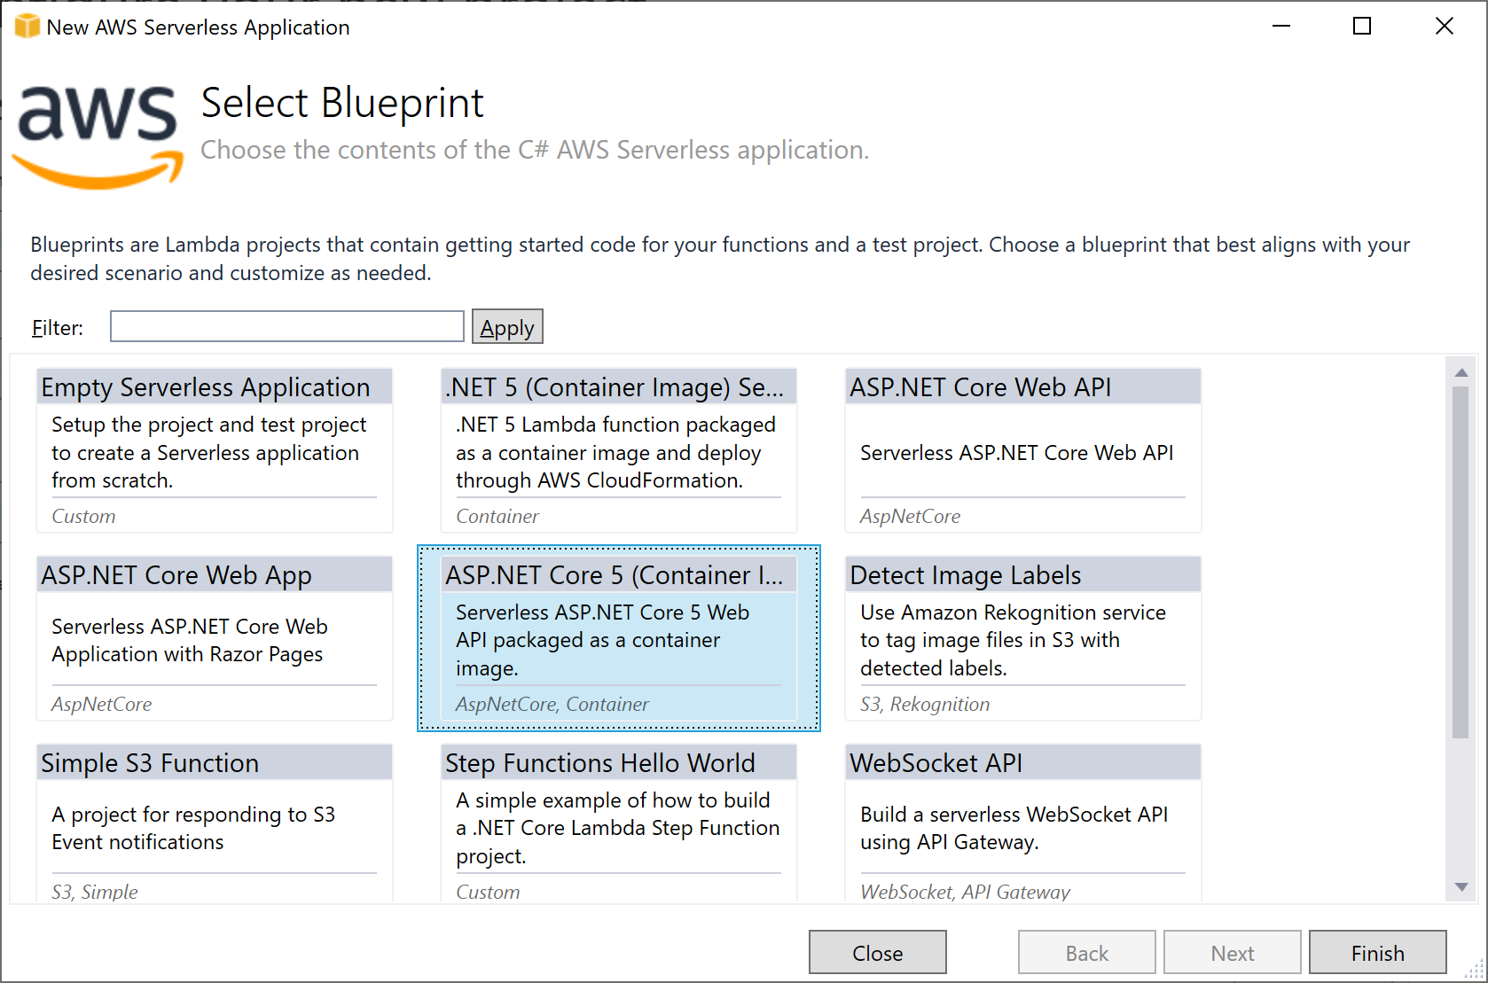Click the orange box icon in the title bar
This screenshot has width=1488, height=983.
[27, 27]
